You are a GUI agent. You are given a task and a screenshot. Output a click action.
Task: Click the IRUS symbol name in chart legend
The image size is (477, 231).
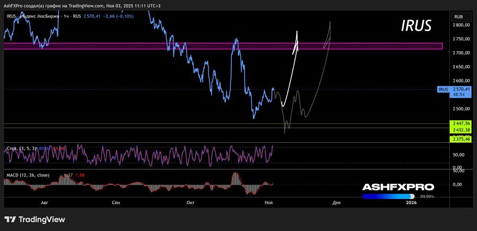tap(10, 16)
